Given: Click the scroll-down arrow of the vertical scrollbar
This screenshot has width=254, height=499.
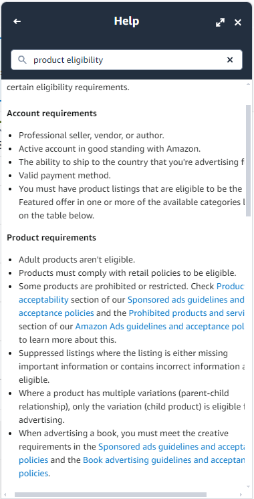Looking at the screenshot, I should coord(248,486).
